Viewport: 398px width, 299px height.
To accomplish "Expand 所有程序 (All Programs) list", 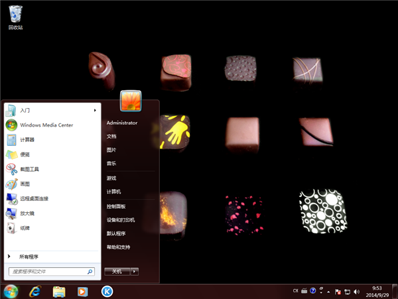I will (29, 256).
